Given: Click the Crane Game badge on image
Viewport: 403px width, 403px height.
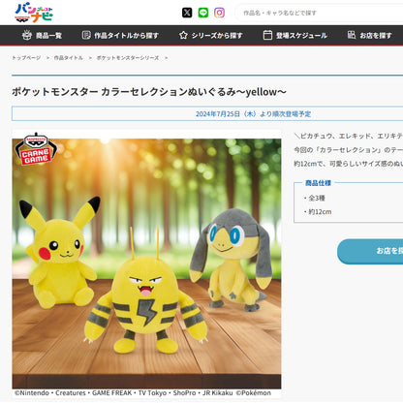Looking at the screenshot, I should (x=36, y=149).
